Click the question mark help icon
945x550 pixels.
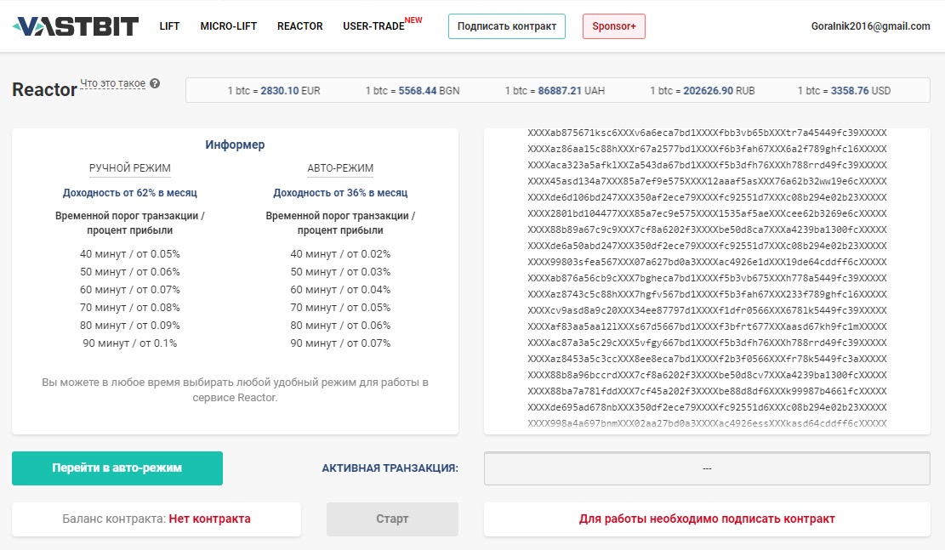tap(155, 83)
